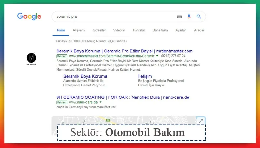Screen dimensions: 260x148
Task: Click the E5 highway marker on map
Action: (x=108, y=120)
